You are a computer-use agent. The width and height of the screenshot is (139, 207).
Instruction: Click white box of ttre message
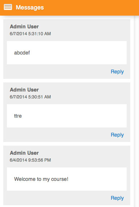pos(67,116)
